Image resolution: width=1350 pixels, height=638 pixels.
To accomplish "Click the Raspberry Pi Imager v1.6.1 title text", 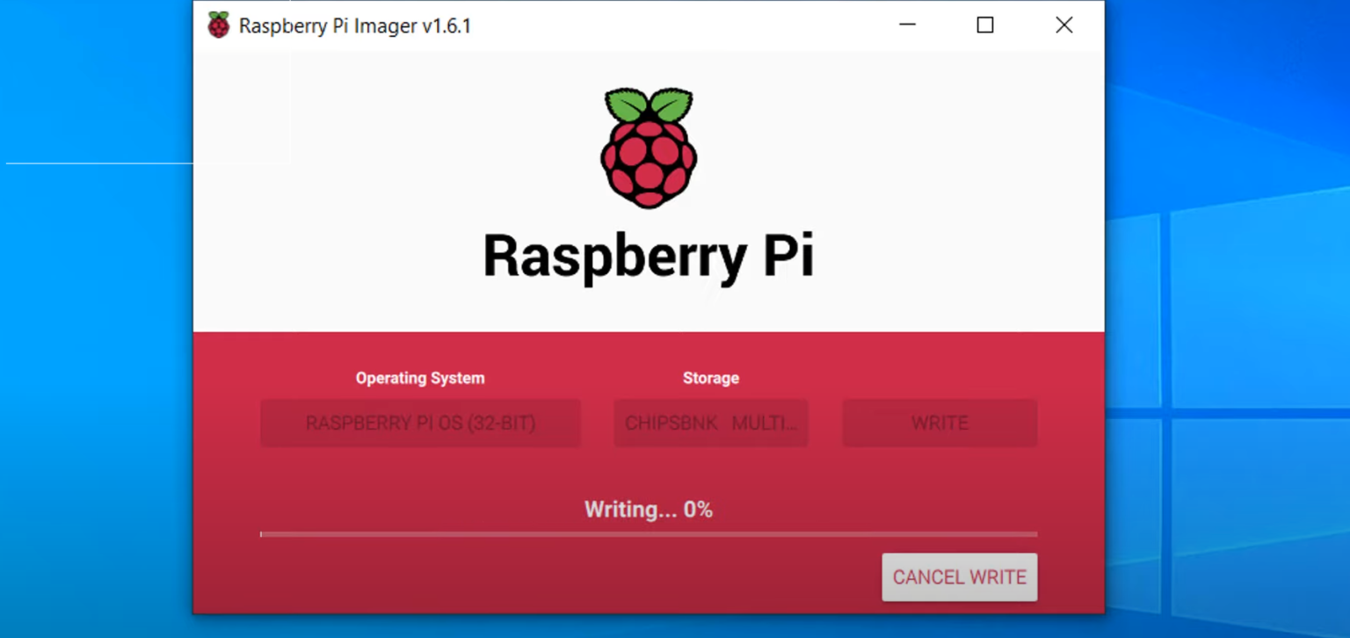I will 352,25.
